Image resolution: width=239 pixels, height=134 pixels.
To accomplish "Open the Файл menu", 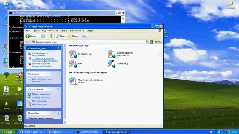I will [x=28, y=31].
